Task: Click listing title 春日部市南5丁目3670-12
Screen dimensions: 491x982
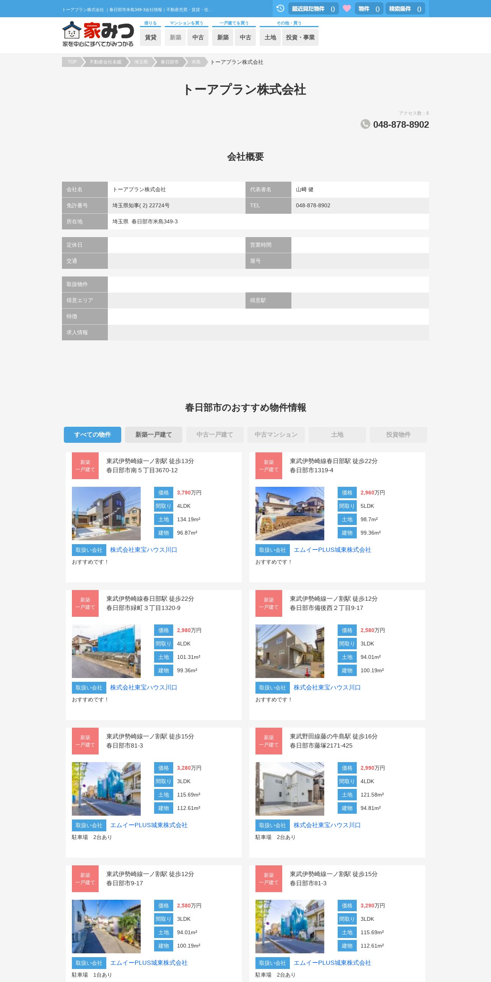Action: point(142,470)
